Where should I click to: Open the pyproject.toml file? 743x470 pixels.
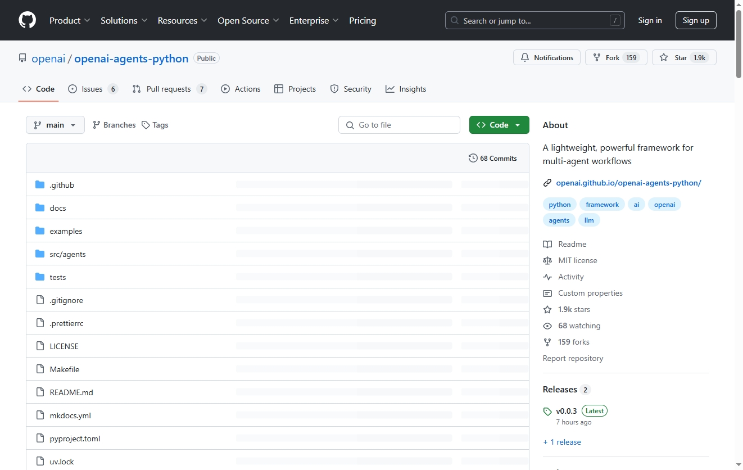[75, 439]
